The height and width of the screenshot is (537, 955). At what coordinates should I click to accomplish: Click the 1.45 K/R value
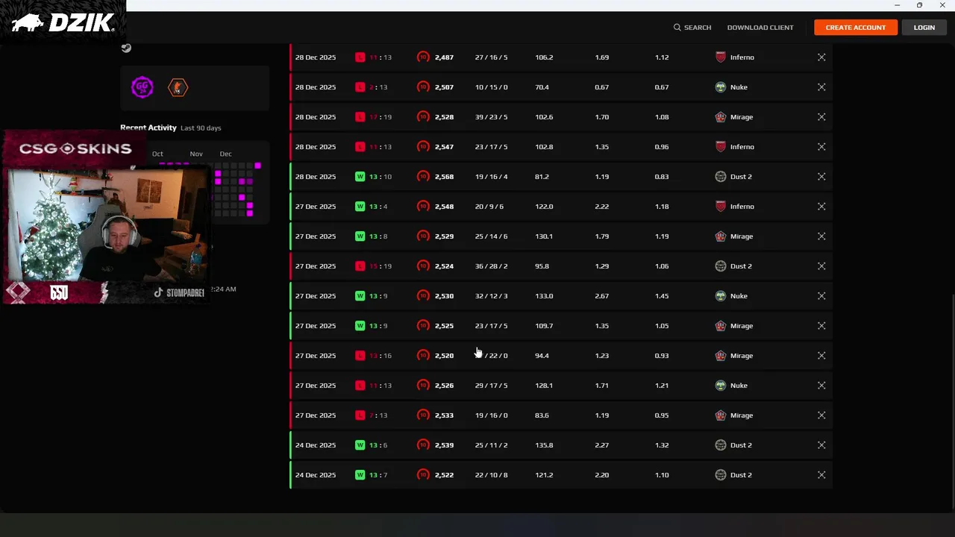point(662,296)
